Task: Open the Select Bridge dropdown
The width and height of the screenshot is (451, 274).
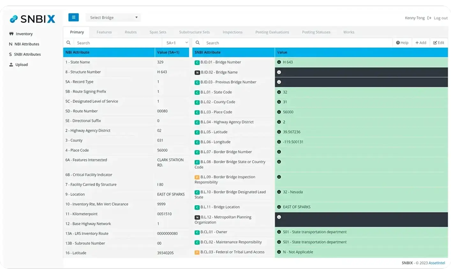Action: [x=113, y=18]
